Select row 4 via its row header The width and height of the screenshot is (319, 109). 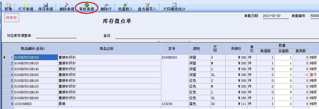click(x=8, y=75)
